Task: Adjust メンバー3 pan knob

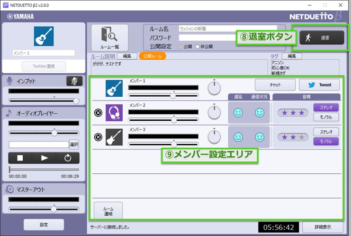Action: [x=214, y=136]
